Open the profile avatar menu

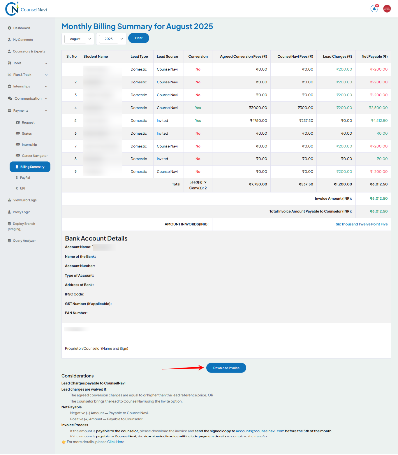[x=387, y=8]
